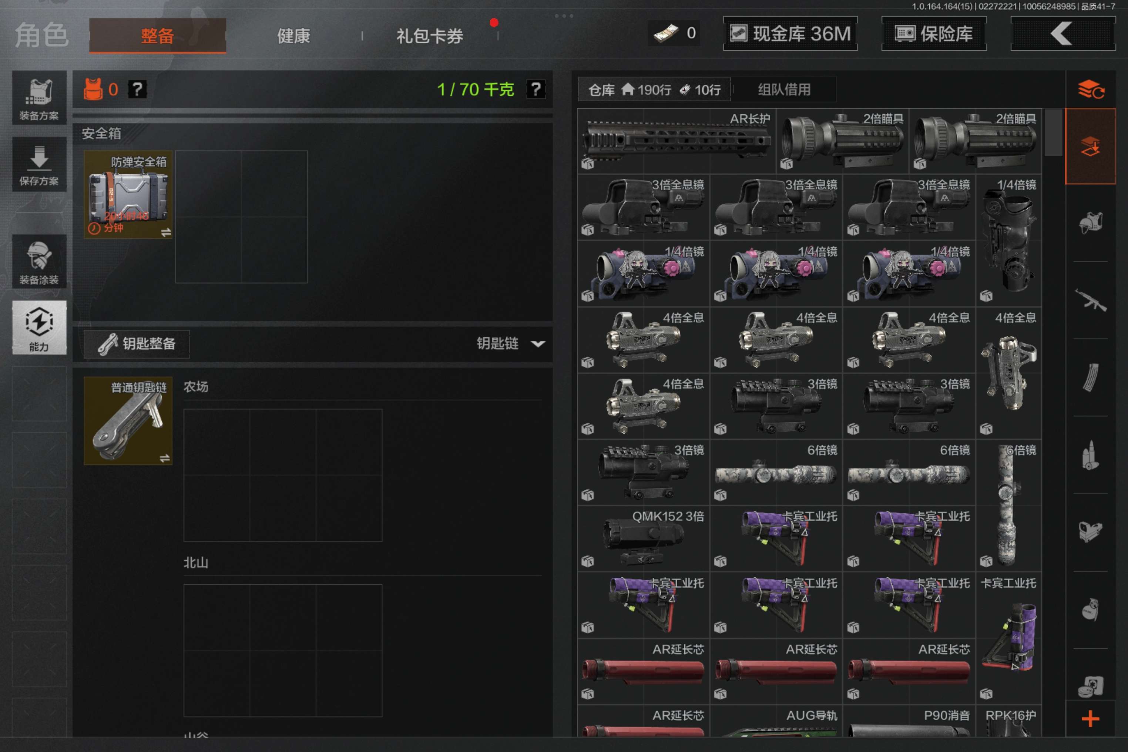Filter inventory by sight attachments icon
The height and width of the screenshot is (752, 1128).
[1090, 532]
